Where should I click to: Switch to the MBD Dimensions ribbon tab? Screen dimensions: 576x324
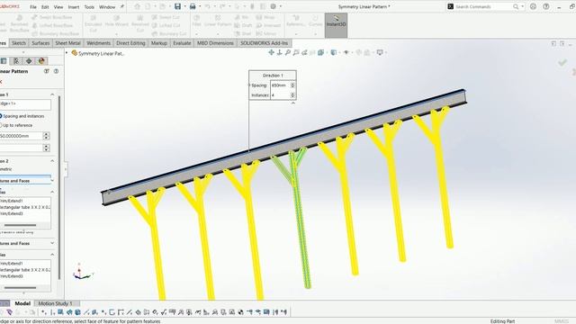tap(215, 43)
